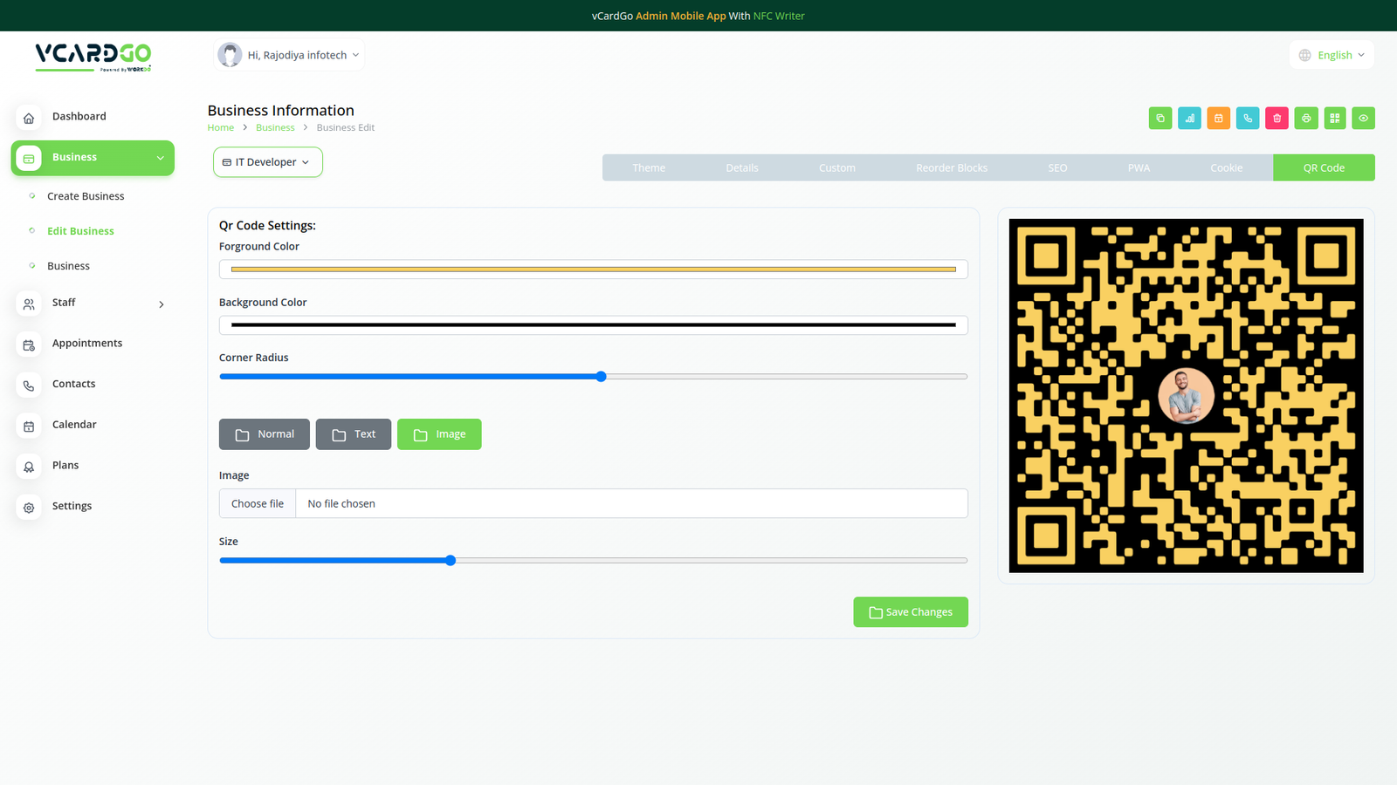
Task: Expand the Staff sidebar menu
Action: [x=93, y=303]
